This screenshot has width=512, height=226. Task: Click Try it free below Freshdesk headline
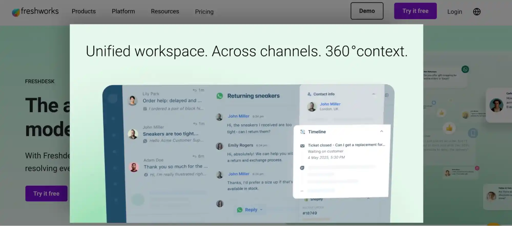click(x=46, y=193)
